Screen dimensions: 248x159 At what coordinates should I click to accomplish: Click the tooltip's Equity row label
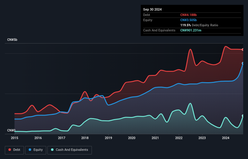pos(148,20)
